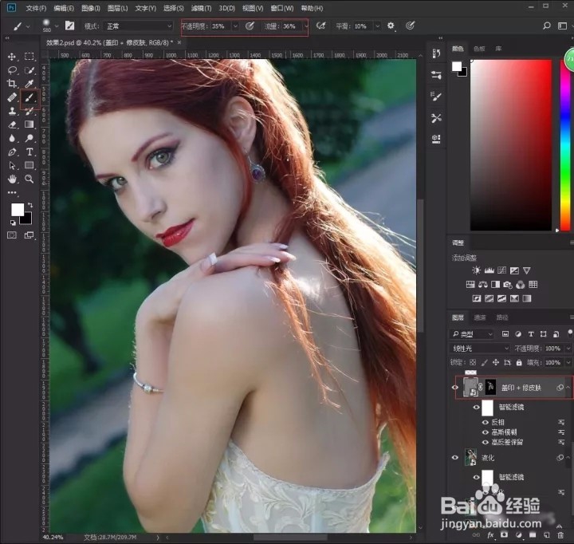Toggle pressure for opacity button

coord(250,26)
